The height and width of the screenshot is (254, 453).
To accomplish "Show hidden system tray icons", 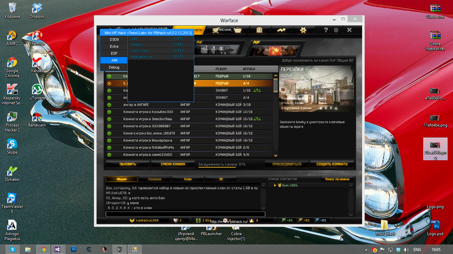I will [366, 250].
